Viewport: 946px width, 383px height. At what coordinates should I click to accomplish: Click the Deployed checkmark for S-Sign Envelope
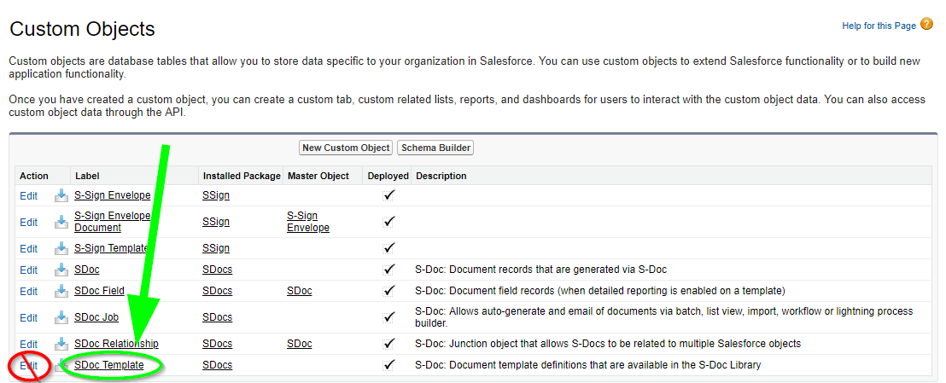[389, 194]
